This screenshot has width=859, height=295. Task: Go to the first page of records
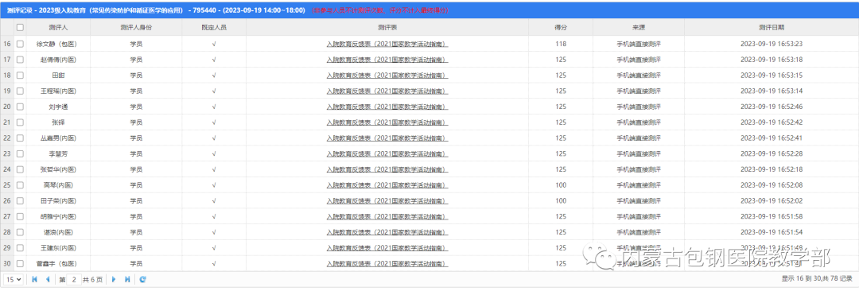pyautogui.click(x=34, y=279)
